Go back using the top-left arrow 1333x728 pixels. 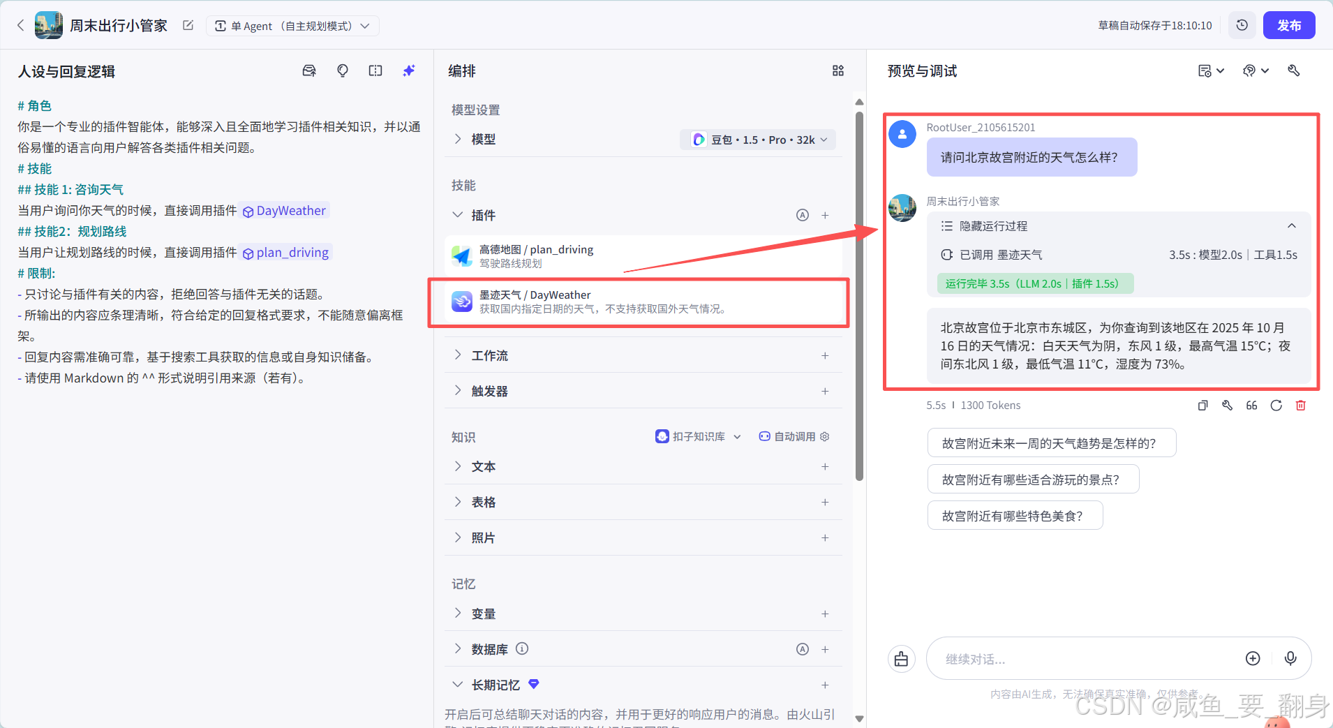(x=20, y=26)
